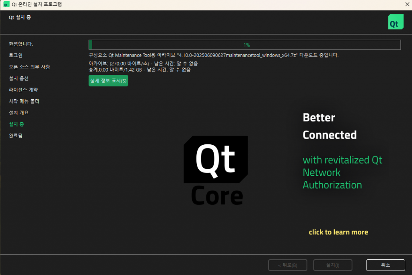Open the 시작 메뉴 폴더 step

tap(24, 101)
